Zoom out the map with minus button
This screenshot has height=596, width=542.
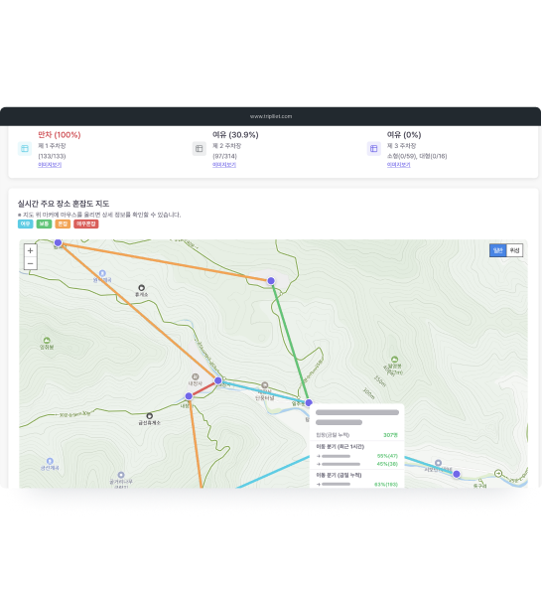pos(31,263)
